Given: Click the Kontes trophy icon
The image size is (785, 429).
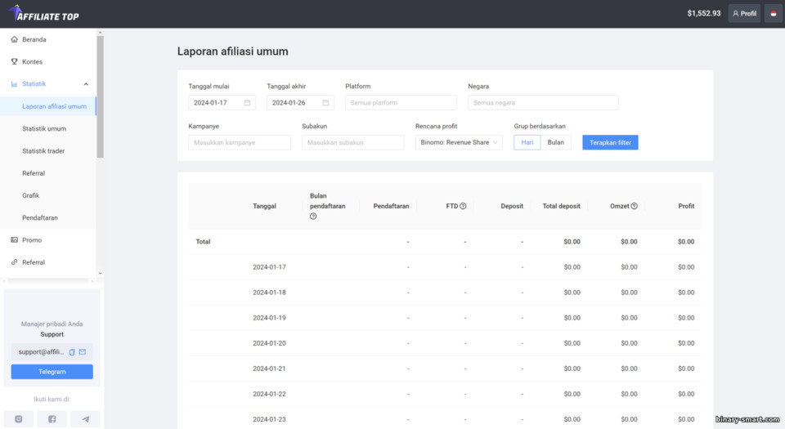Looking at the screenshot, I should point(14,61).
